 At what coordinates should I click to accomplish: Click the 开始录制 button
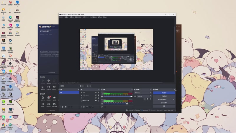pos(164,96)
